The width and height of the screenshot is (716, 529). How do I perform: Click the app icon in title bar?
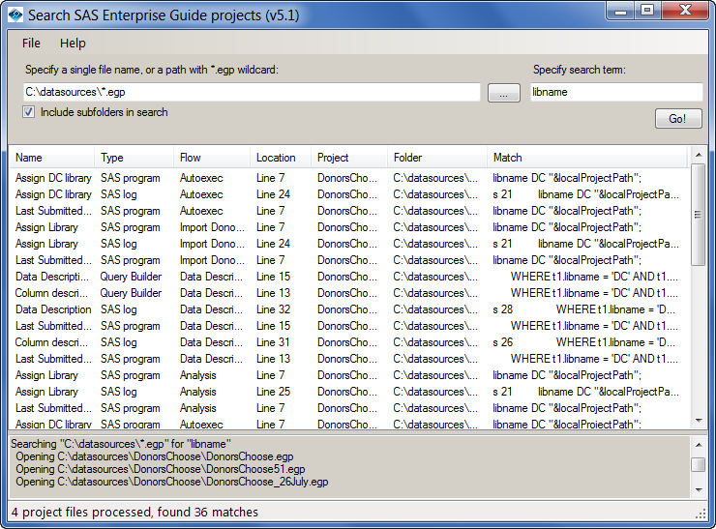(x=15, y=15)
